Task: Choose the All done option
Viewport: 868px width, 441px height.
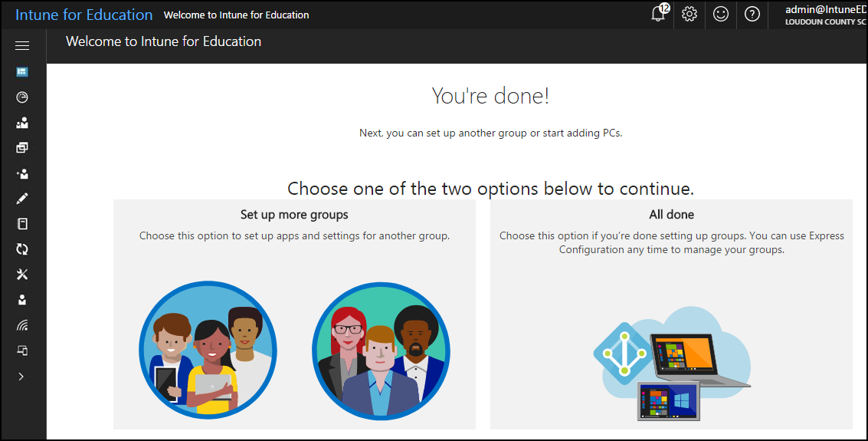Action: (671, 314)
